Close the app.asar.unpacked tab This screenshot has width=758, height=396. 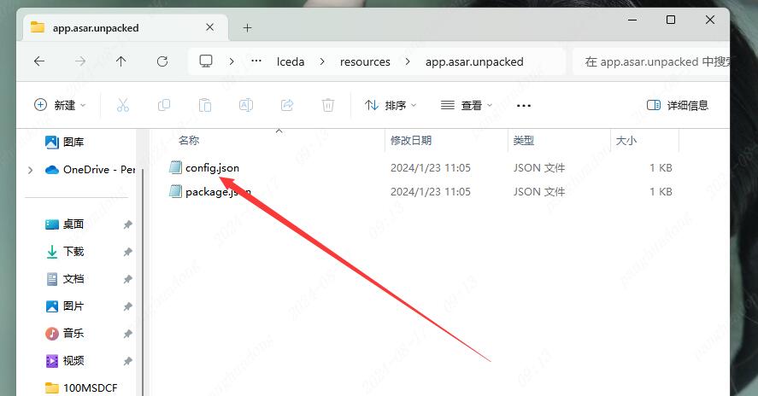coord(210,27)
